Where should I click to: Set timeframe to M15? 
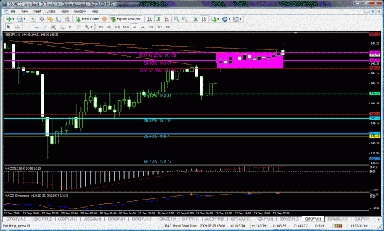click(117, 27)
